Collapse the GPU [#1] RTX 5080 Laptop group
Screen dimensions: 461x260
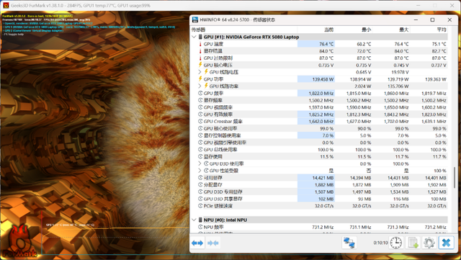[x=194, y=37]
